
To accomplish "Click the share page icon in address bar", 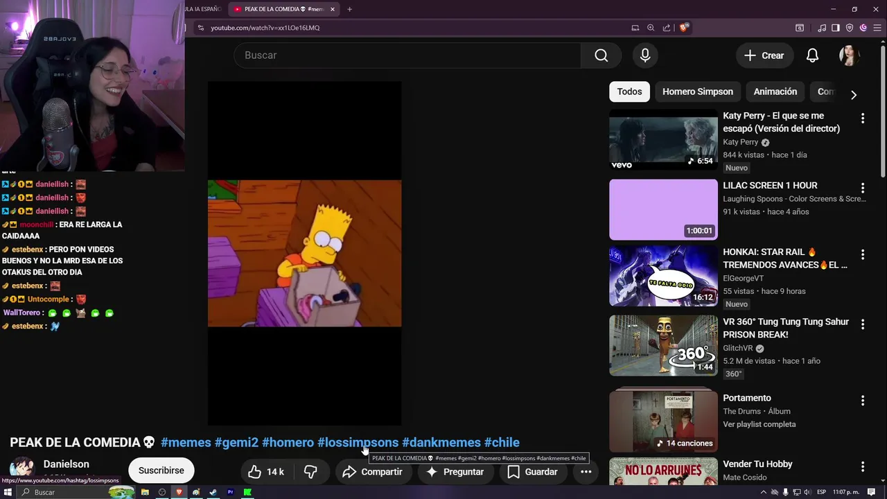I will [x=667, y=28].
